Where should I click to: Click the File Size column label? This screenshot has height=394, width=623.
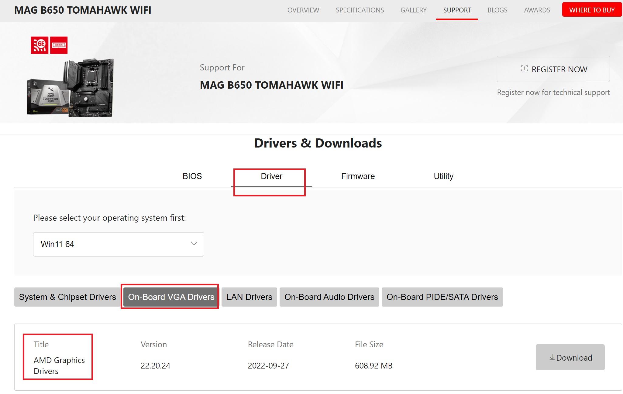coord(369,345)
